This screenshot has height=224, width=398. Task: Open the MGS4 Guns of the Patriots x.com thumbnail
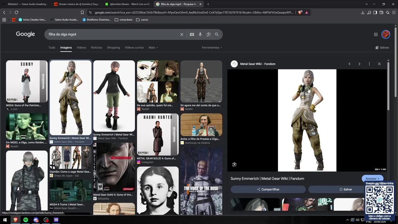[27, 82]
